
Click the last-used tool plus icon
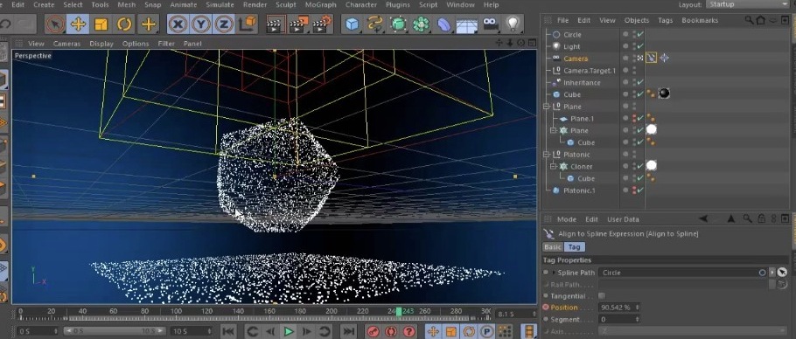pyautogui.click(x=148, y=24)
